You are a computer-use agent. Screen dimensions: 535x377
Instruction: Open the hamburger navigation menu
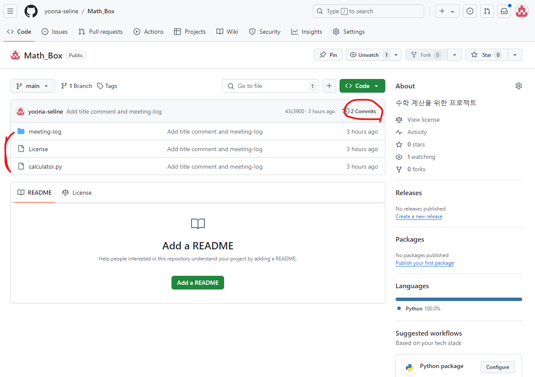[10, 11]
